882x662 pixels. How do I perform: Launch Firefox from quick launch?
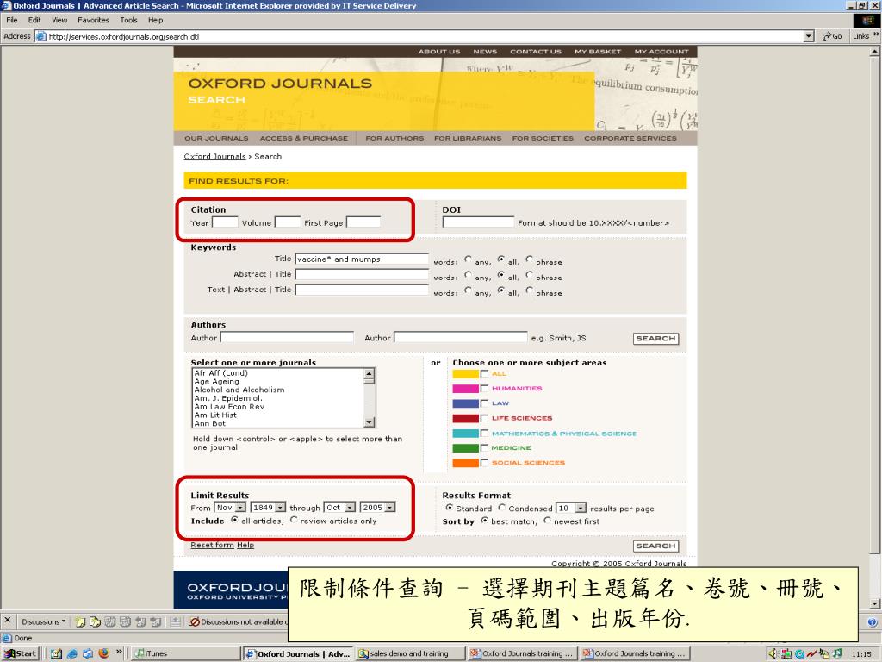click(103, 653)
